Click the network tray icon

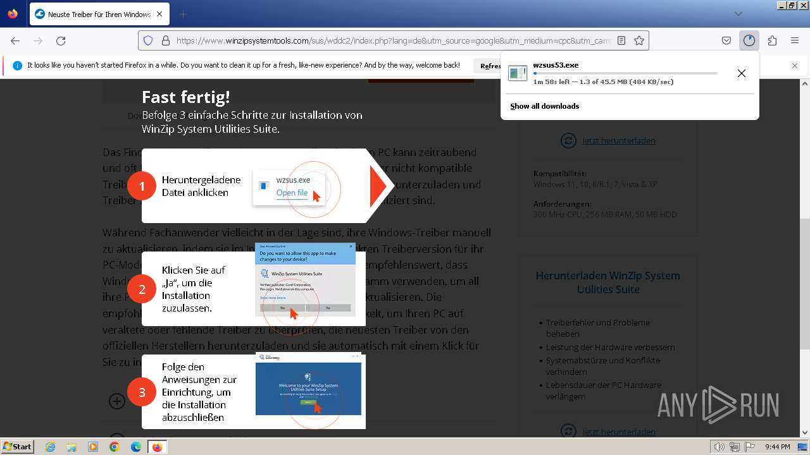pyautogui.click(x=735, y=447)
